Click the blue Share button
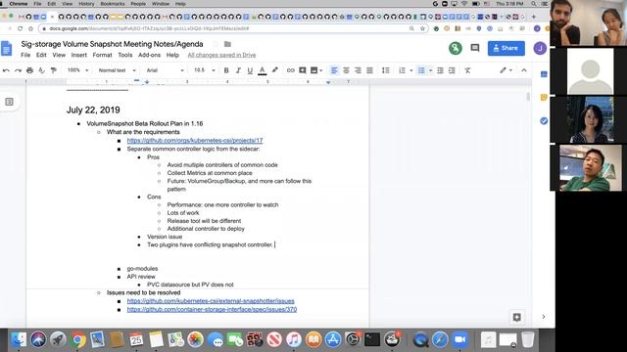627x352 pixels. pos(506,48)
